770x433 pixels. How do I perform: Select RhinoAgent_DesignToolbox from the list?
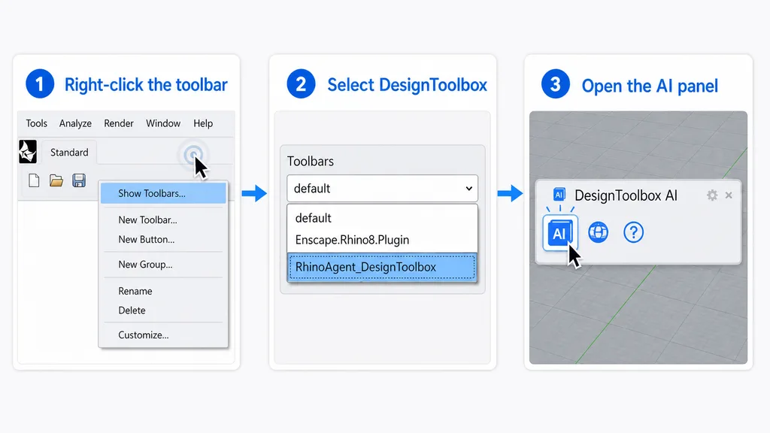382,267
